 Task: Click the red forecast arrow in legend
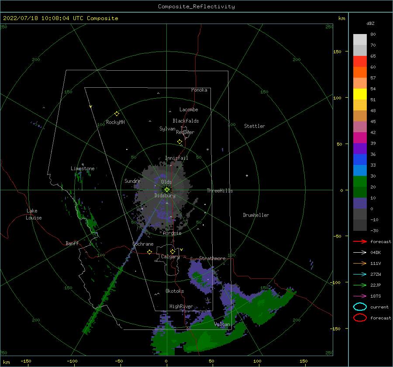(360, 241)
